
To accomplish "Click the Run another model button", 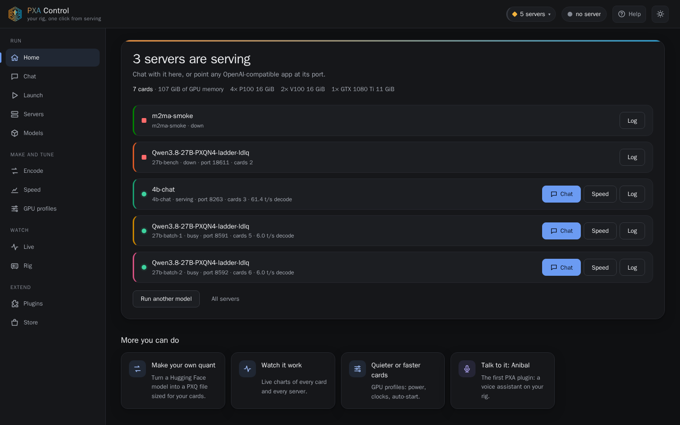I will (x=166, y=299).
